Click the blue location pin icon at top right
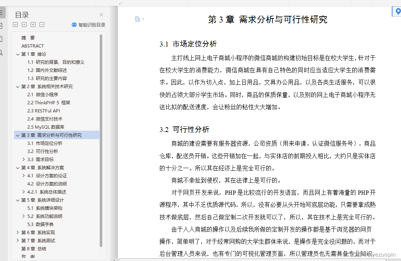This screenshot has height=261, width=401. [396, 11]
